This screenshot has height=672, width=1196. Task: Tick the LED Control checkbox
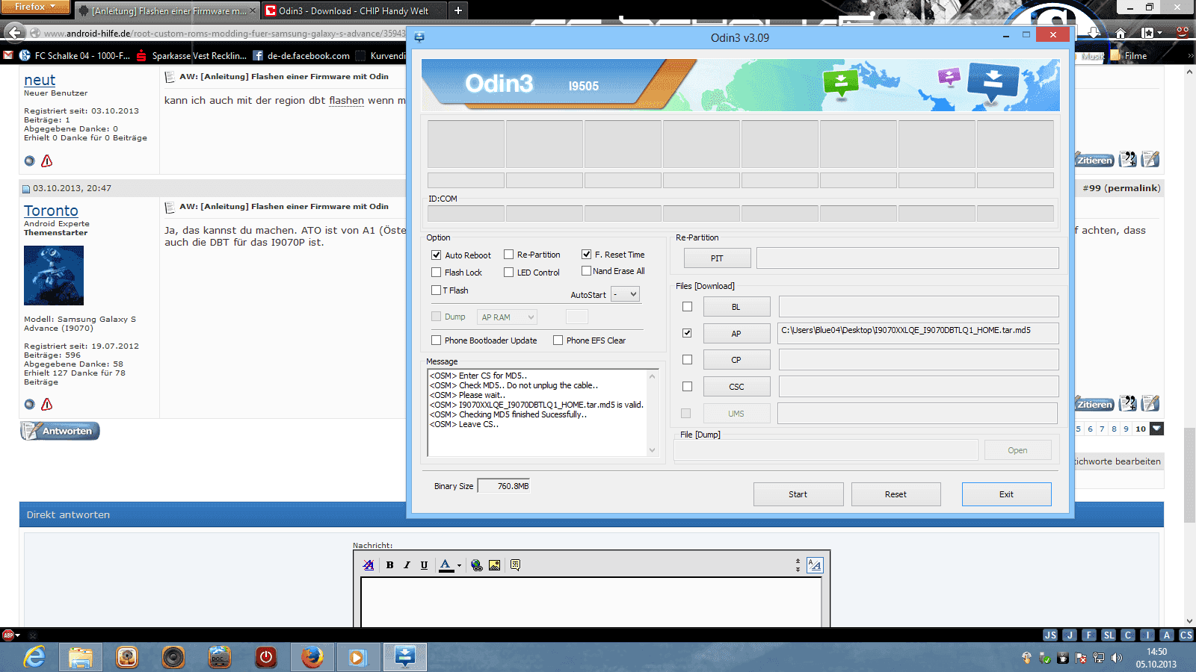509,273
